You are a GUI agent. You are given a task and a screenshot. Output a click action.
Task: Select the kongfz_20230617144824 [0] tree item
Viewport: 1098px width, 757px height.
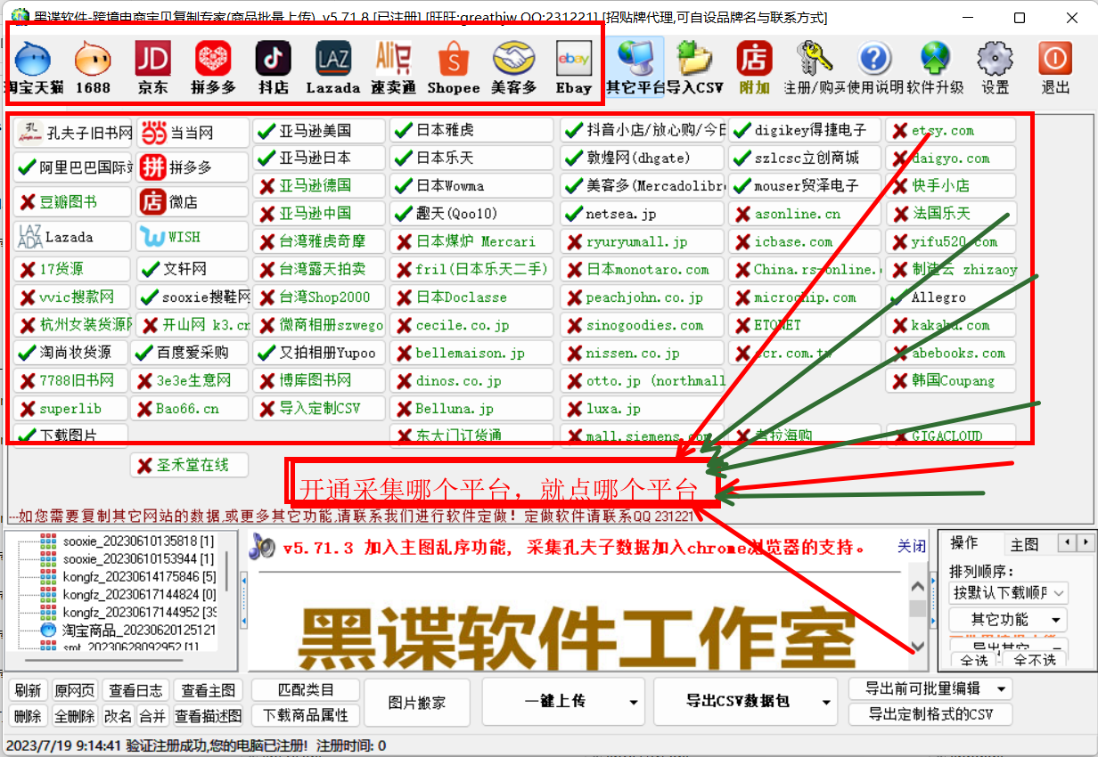coord(139,594)
